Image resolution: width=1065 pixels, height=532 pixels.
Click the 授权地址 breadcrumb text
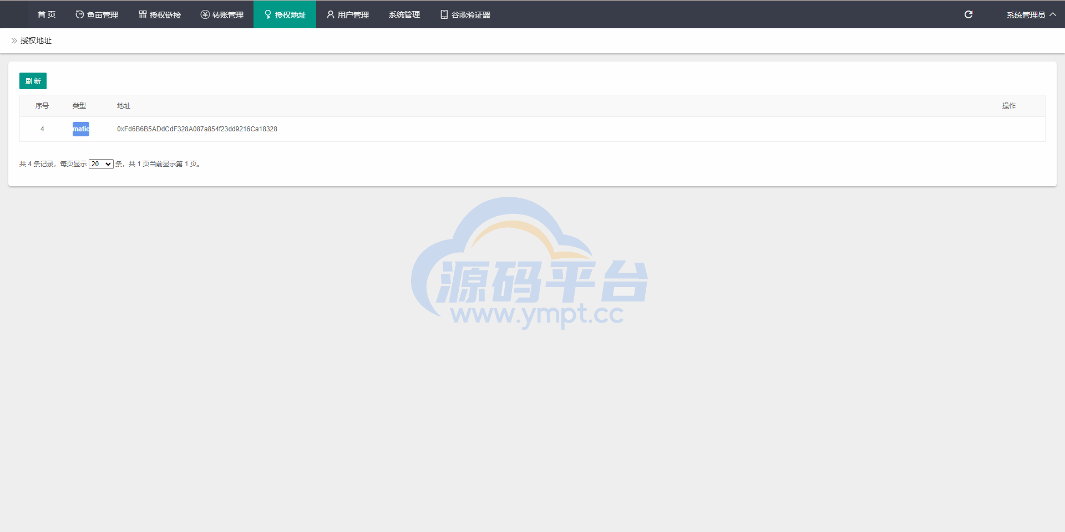point(36,40)
